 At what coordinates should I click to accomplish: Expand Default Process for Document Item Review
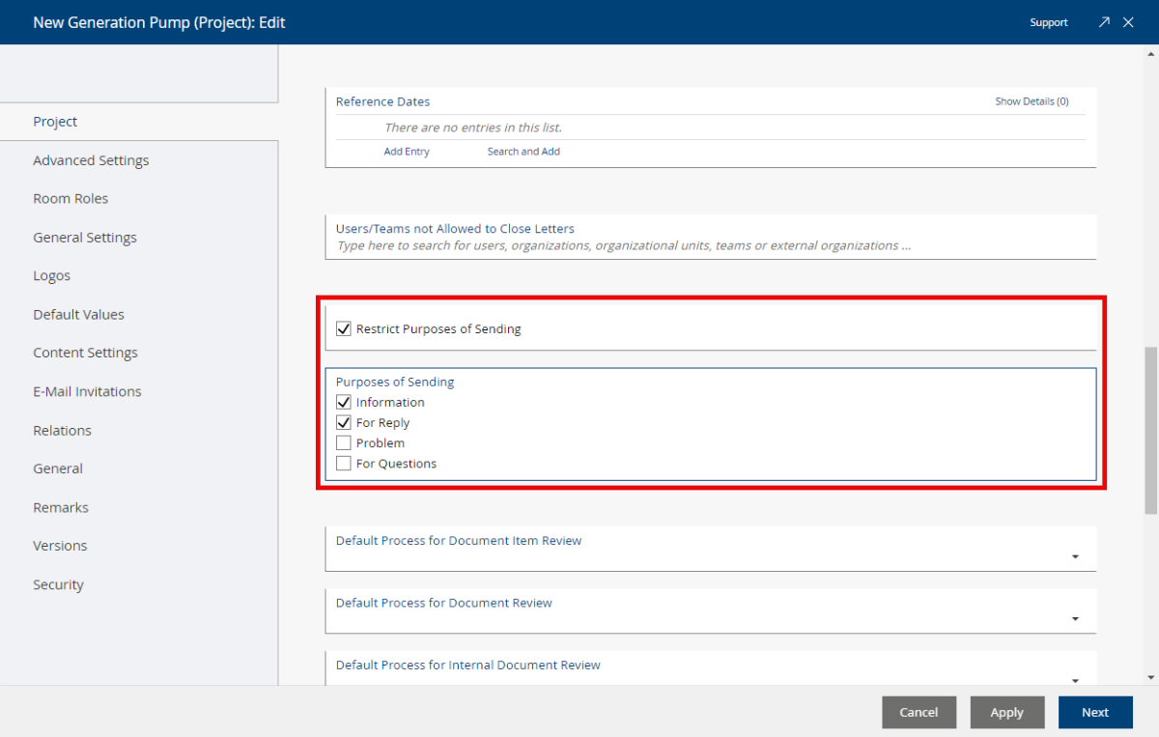point(1075,557)
